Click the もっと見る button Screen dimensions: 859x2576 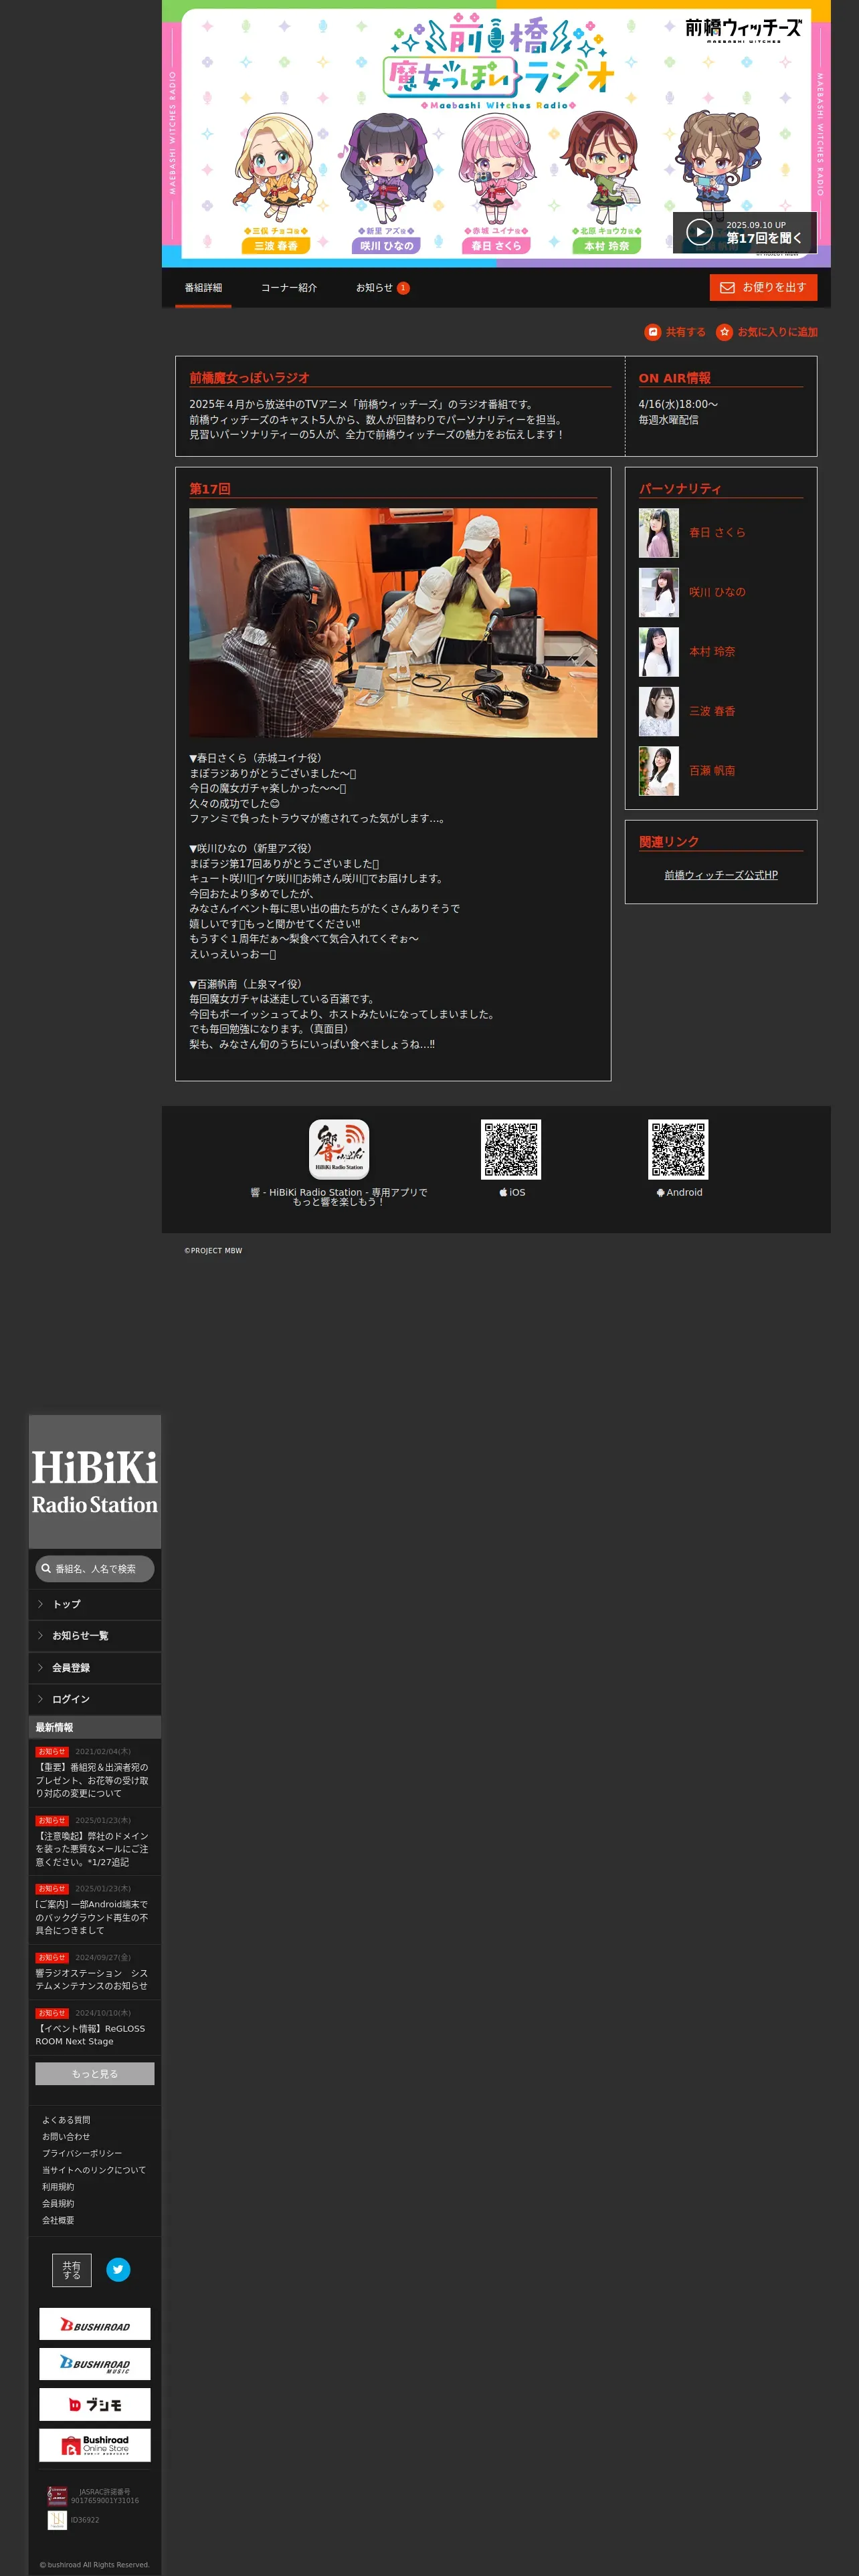(x=95, y=2074)
